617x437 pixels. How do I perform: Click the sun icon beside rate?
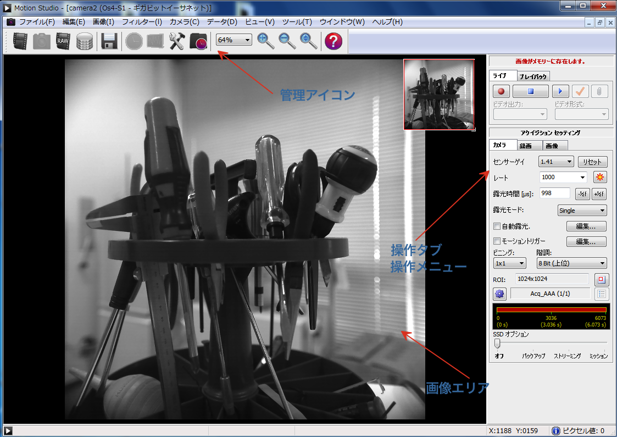click(x=599, y=177)
